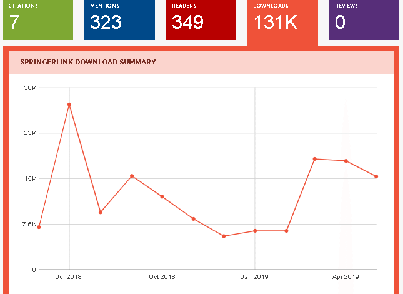
Task: Click the December 2018 lowest data point
Action: click(x=224, y=236)
